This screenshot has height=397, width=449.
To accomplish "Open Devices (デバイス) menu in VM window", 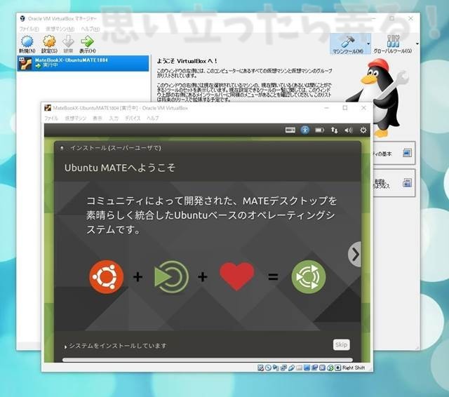I will point(133,119).
